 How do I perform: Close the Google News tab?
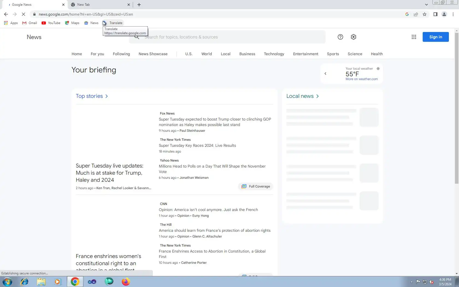[63, 5]
